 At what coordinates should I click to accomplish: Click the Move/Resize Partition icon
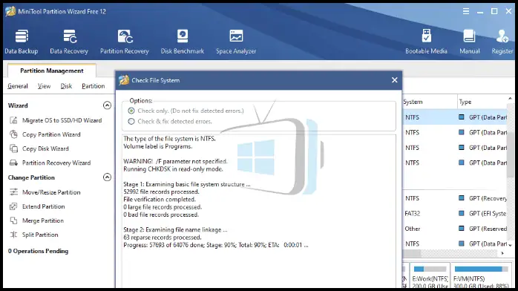click(13, 192)
